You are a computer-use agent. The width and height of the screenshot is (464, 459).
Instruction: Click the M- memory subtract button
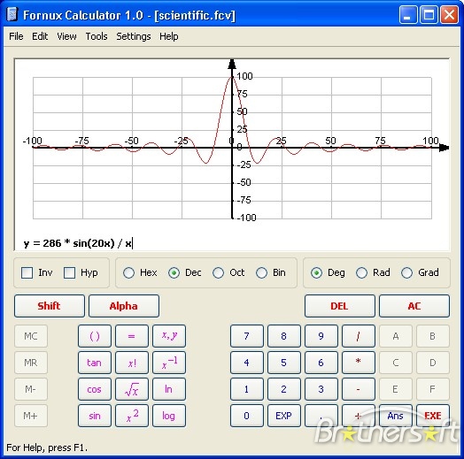click(31, 389)
